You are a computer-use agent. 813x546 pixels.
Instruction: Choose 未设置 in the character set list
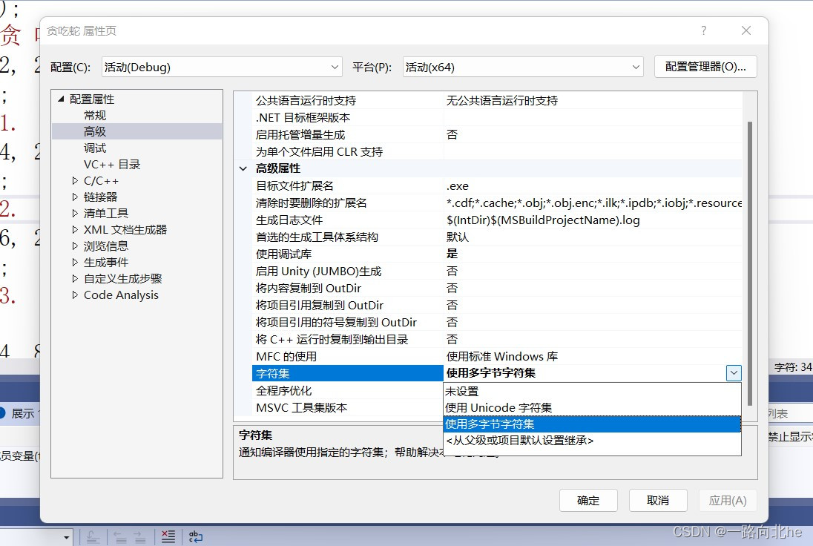pyautogui.click(x=592, y=392)
